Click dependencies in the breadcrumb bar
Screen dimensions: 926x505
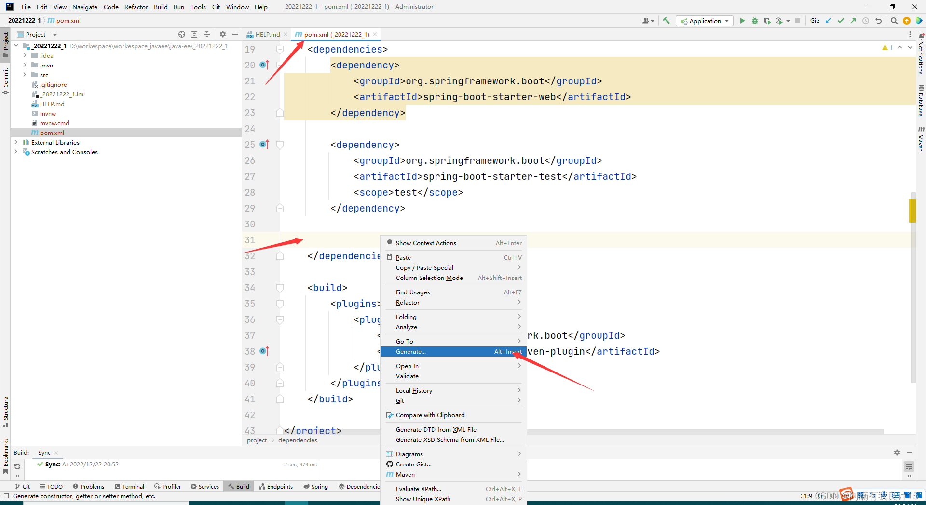298,440
